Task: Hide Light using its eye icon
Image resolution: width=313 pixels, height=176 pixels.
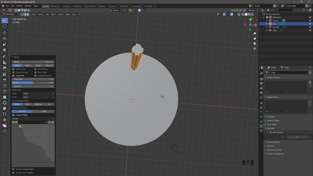Action: click(x=310, y=30)
